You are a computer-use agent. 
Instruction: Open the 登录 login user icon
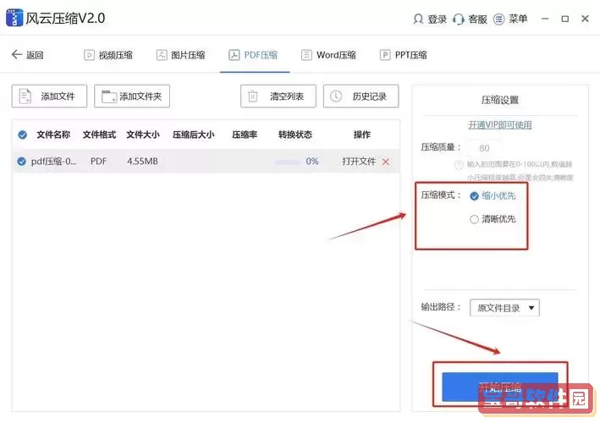coord(418,19)
